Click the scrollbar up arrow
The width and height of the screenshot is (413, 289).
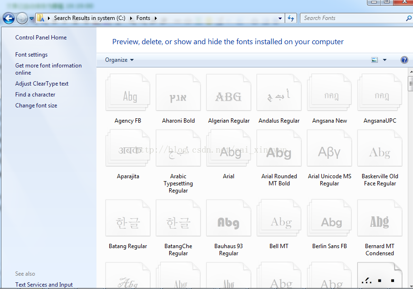[x=411, y=72]
